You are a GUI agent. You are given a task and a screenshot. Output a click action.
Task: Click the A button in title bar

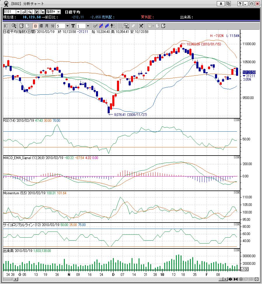[221, 3]
